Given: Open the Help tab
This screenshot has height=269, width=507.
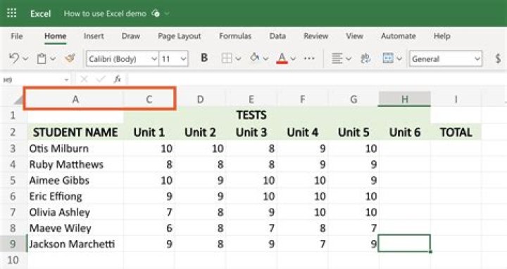Looking at the screenshot, I should coord(442,36).
